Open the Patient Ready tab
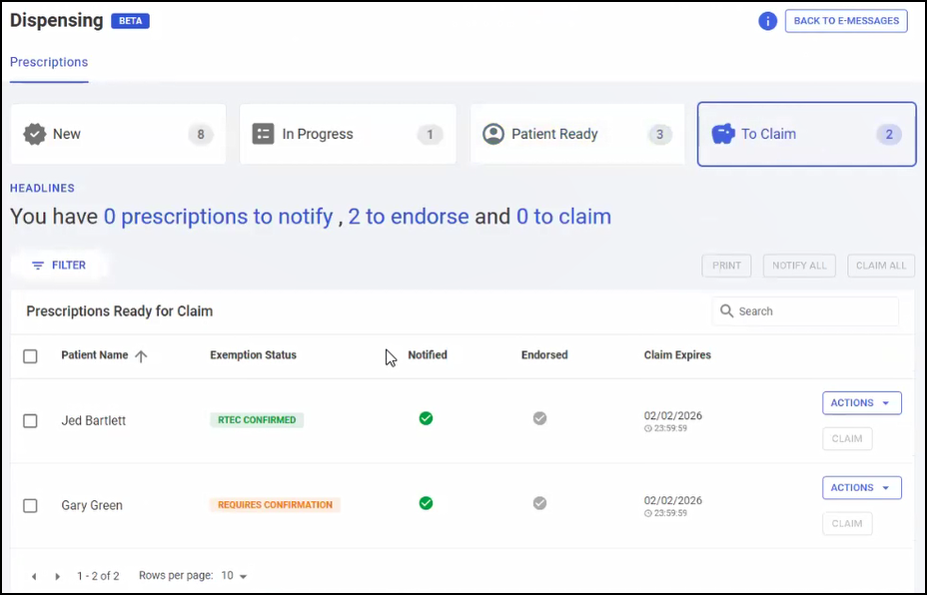 576,134
